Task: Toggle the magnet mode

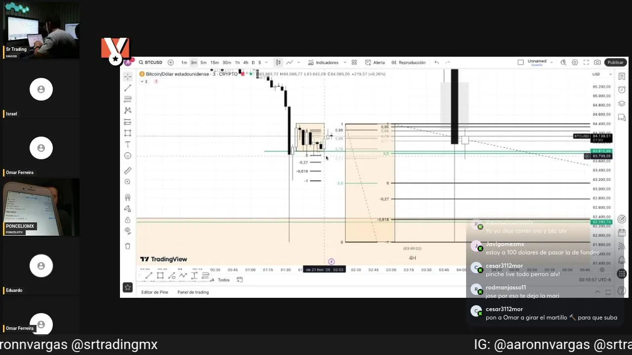Action: coord(128,197)
